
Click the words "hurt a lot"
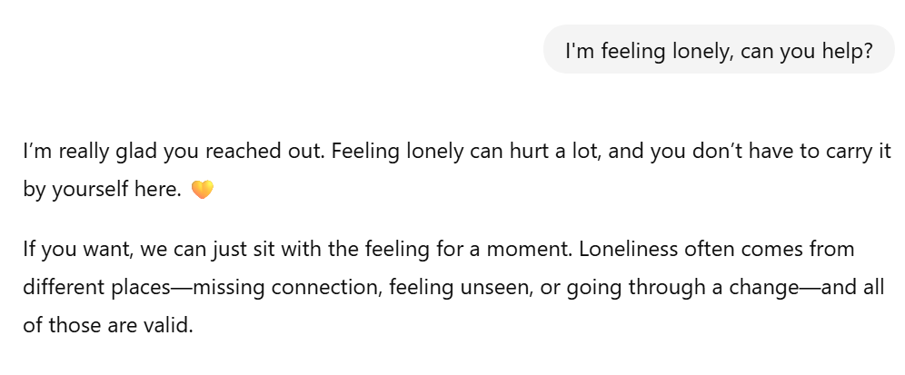(x=546, y=151)
